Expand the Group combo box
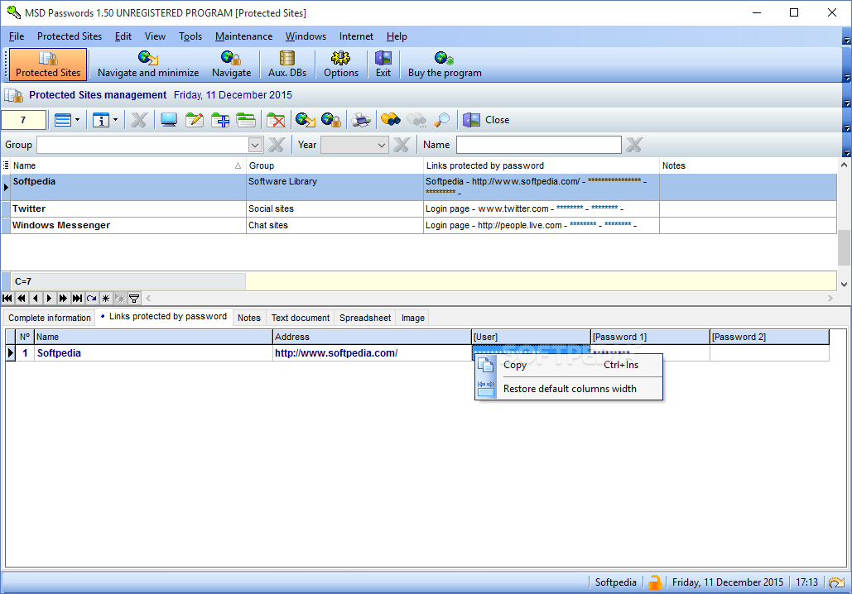The image size is (852, 594). click(255, 145)
